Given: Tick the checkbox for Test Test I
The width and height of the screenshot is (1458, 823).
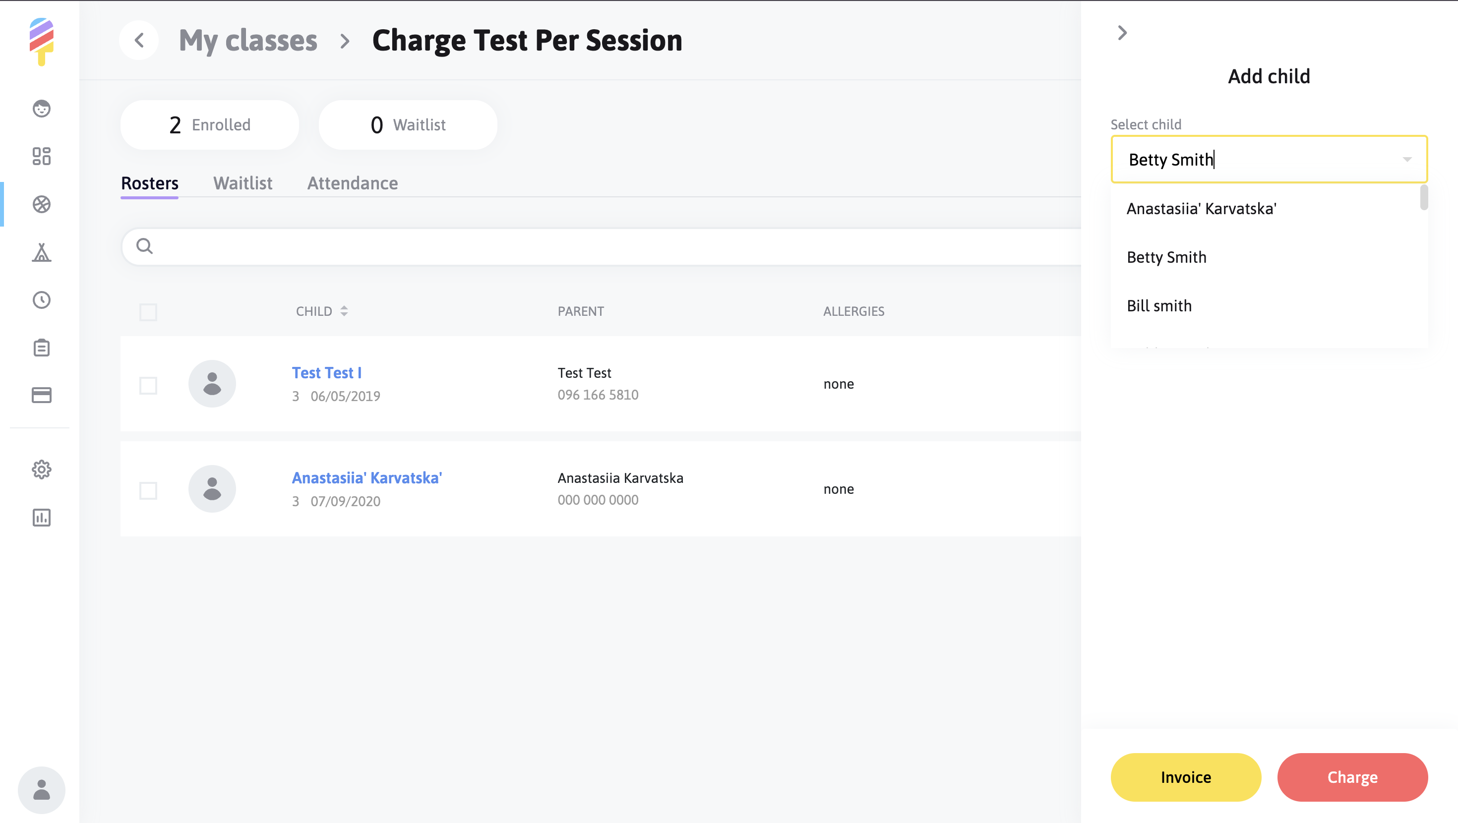Looking at the screenshot, I should tap(148, 385).
